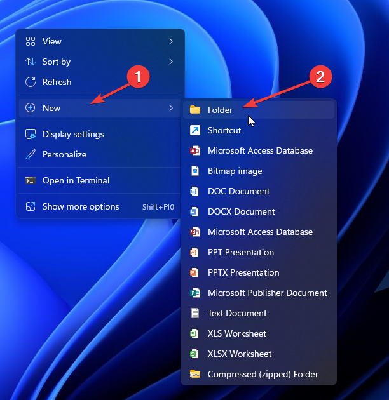Viewport: 389px width, 400px height.
Task: Create a new Compressed (zipped) Folder
Action: click(x=259, y=374)
